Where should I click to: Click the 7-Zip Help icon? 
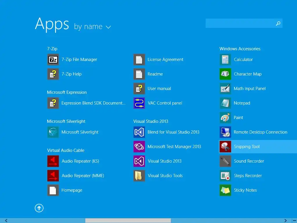(53, 74)
